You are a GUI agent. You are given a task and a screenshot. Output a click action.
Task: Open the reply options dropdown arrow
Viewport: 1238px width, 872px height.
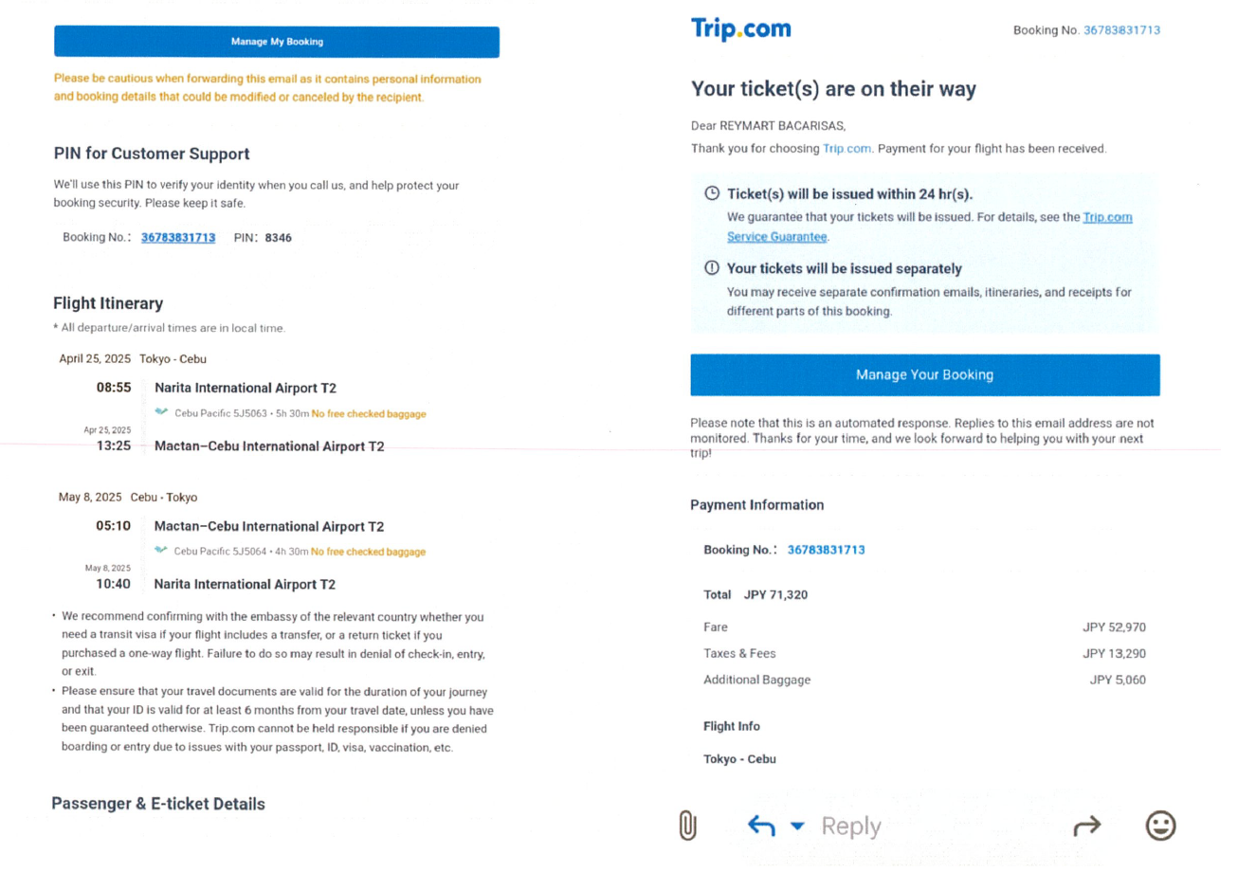point(797,827)
